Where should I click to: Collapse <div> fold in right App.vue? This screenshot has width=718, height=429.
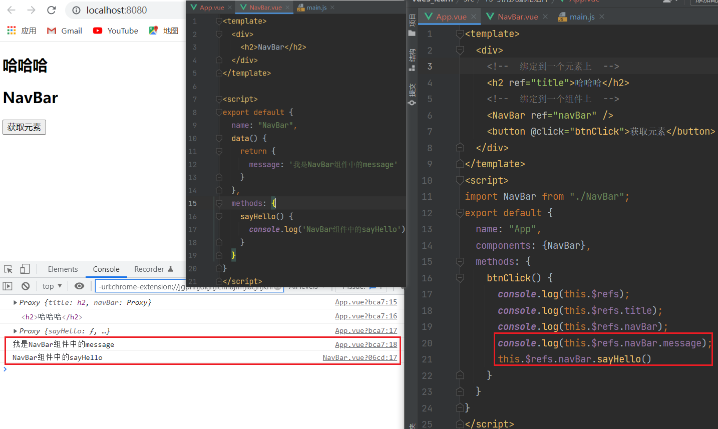[460, 50]
